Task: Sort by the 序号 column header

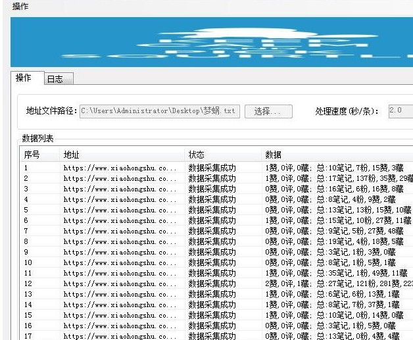Action: [x=39, y=155]
